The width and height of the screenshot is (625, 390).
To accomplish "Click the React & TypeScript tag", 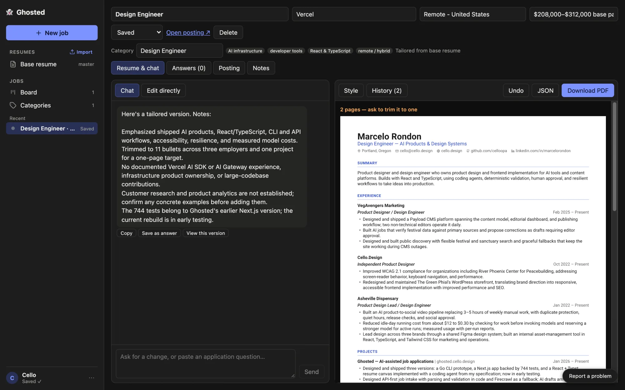I will pyautogui.click(x=330, y=51).
